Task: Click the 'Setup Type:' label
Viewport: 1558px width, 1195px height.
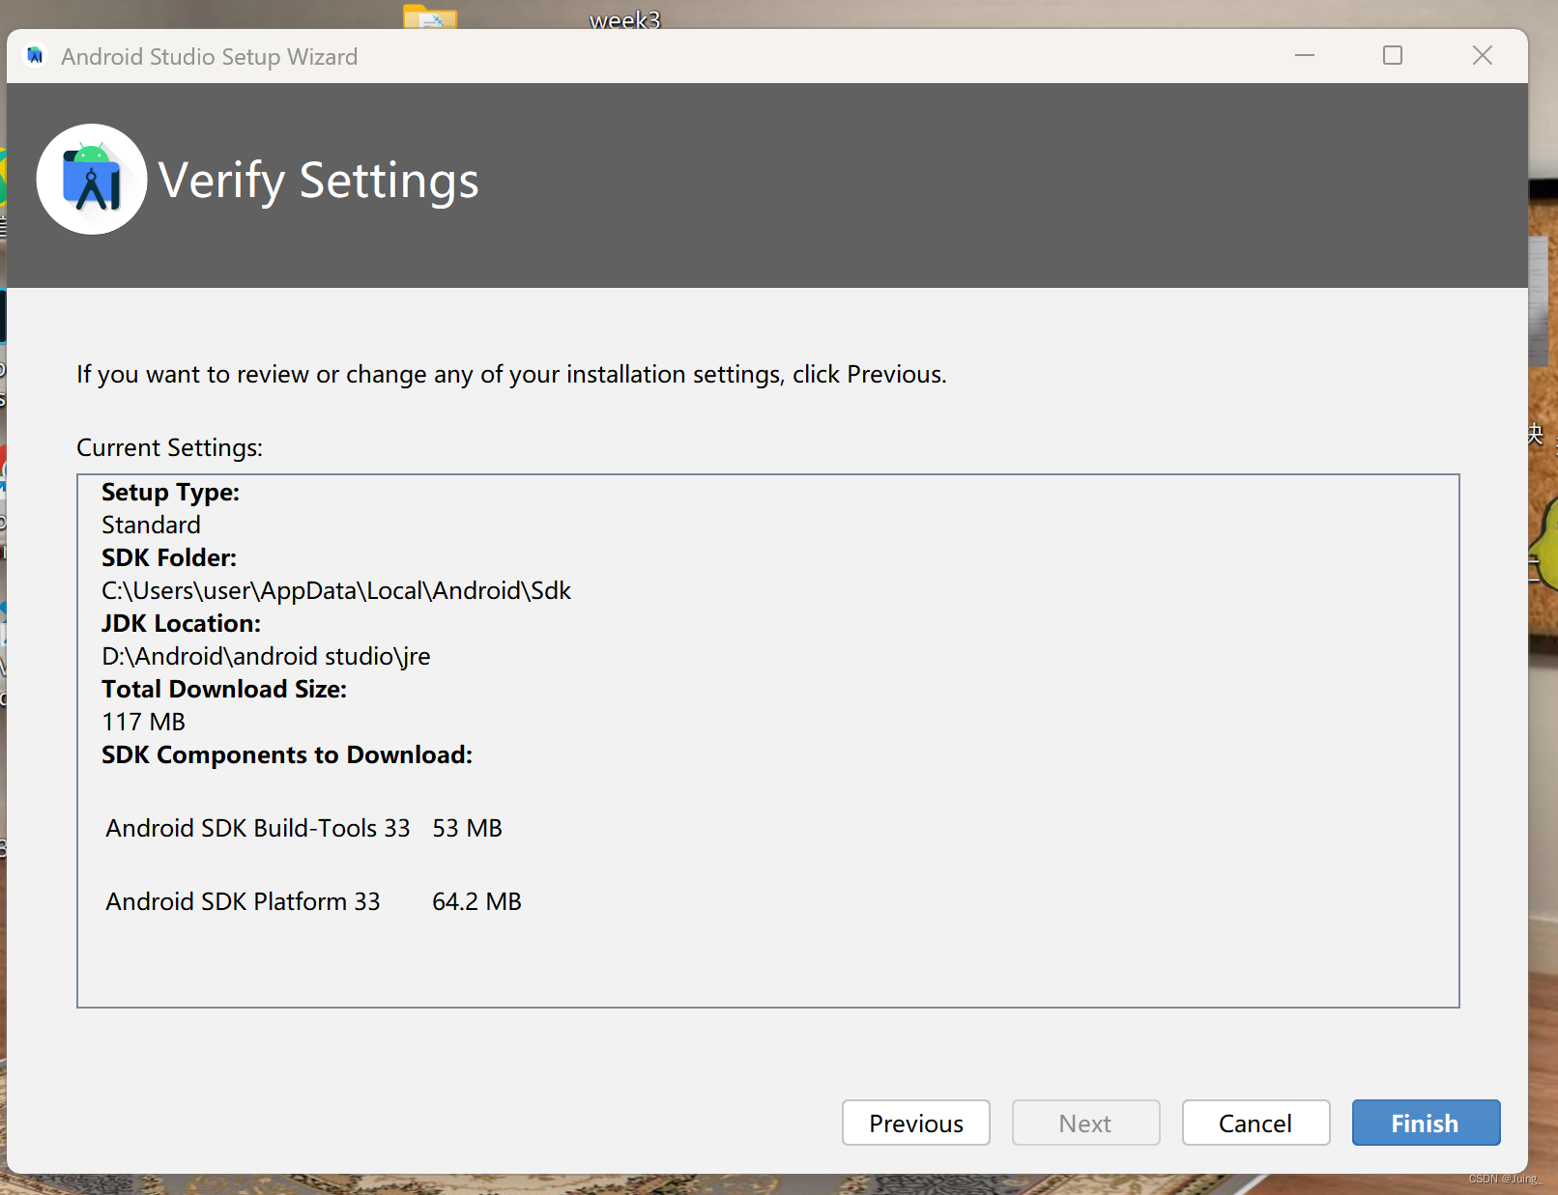Action: (x=170, y=492)
